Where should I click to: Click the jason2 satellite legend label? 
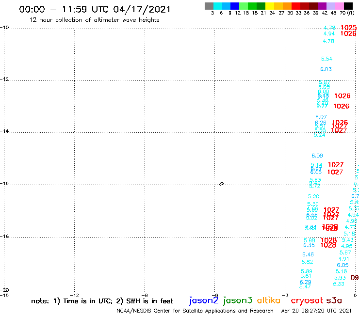tap(204, 300)
